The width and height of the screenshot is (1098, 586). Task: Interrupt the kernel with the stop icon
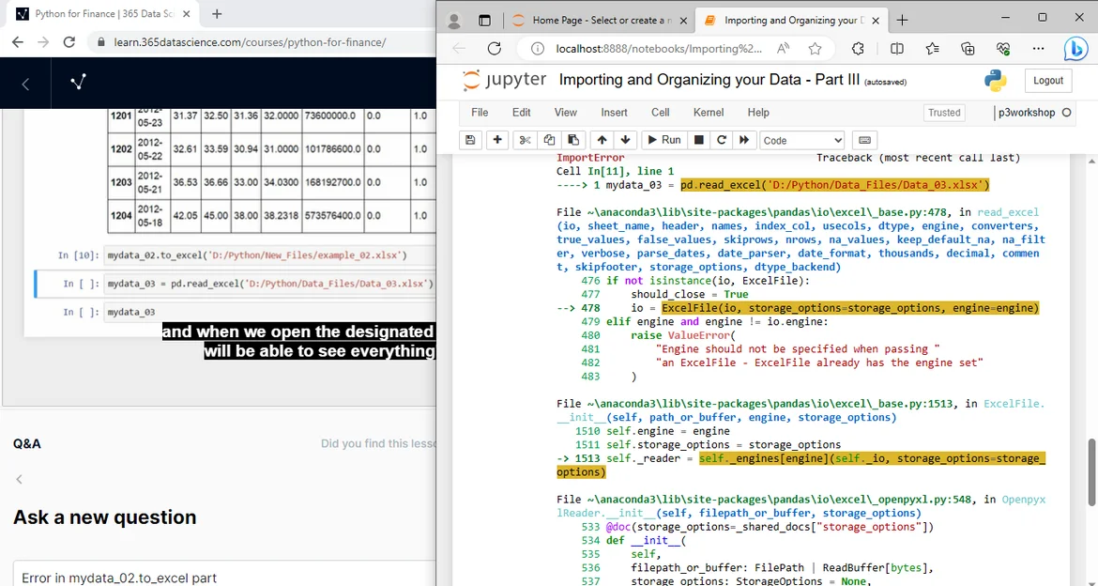tap(698, 140)
